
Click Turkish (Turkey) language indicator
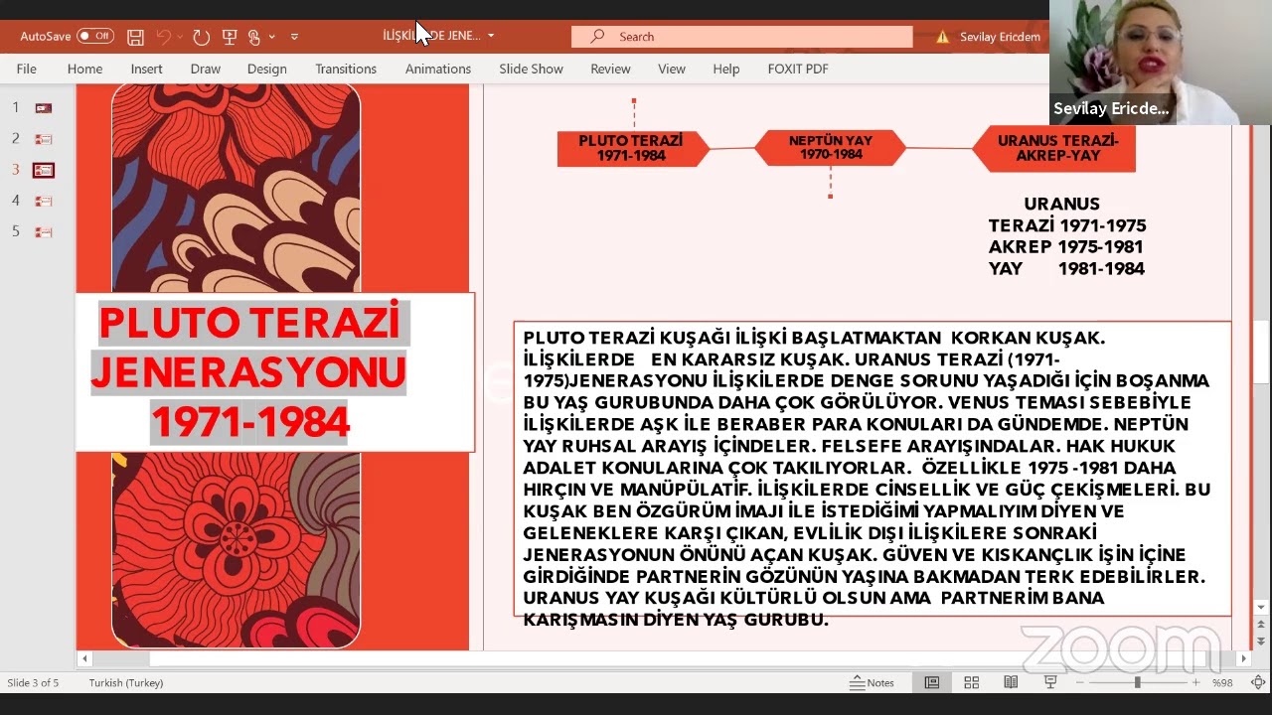click(x=126, y=682)
